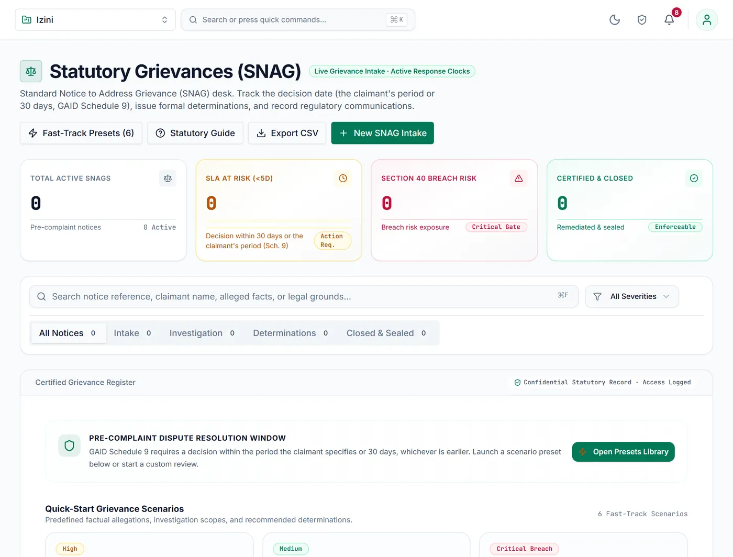This screenshot has height=557, width=733.
Task: Click warning triangle in Section 40 Breach card
Action: (x=519, y=178)
